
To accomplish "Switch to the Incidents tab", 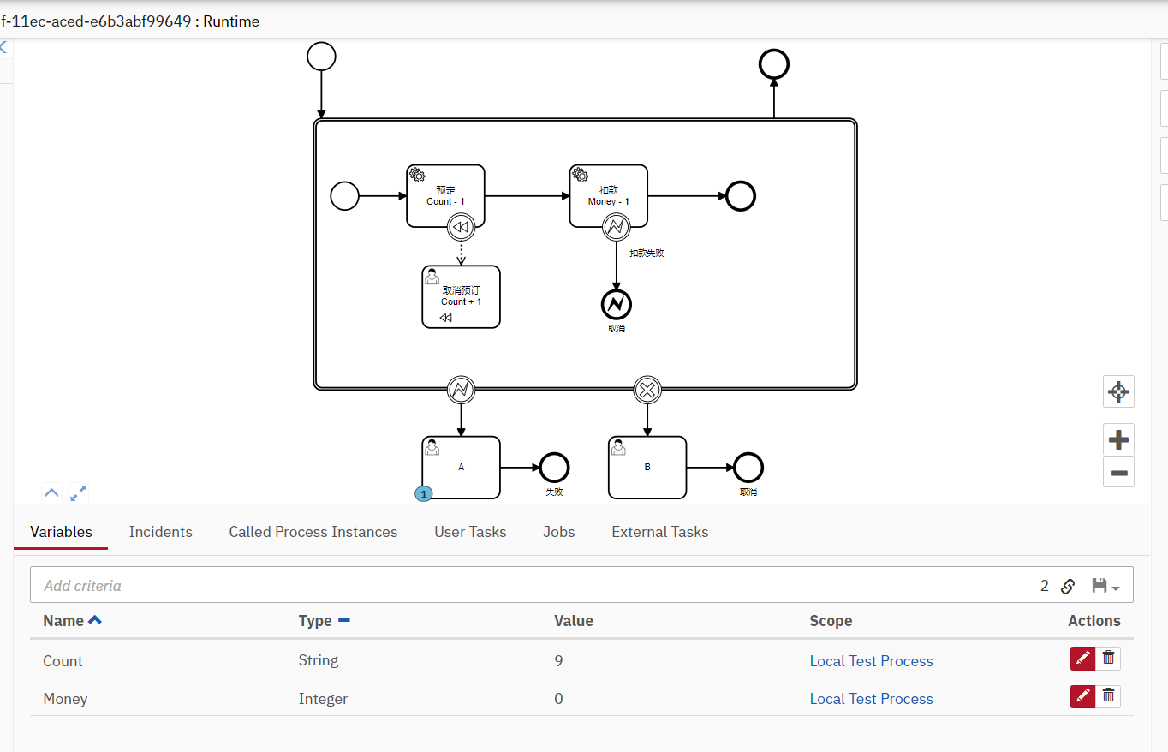I will tap(160, 532).
